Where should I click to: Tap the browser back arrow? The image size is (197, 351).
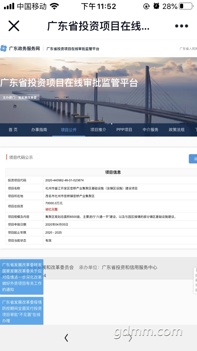(66, 338)
